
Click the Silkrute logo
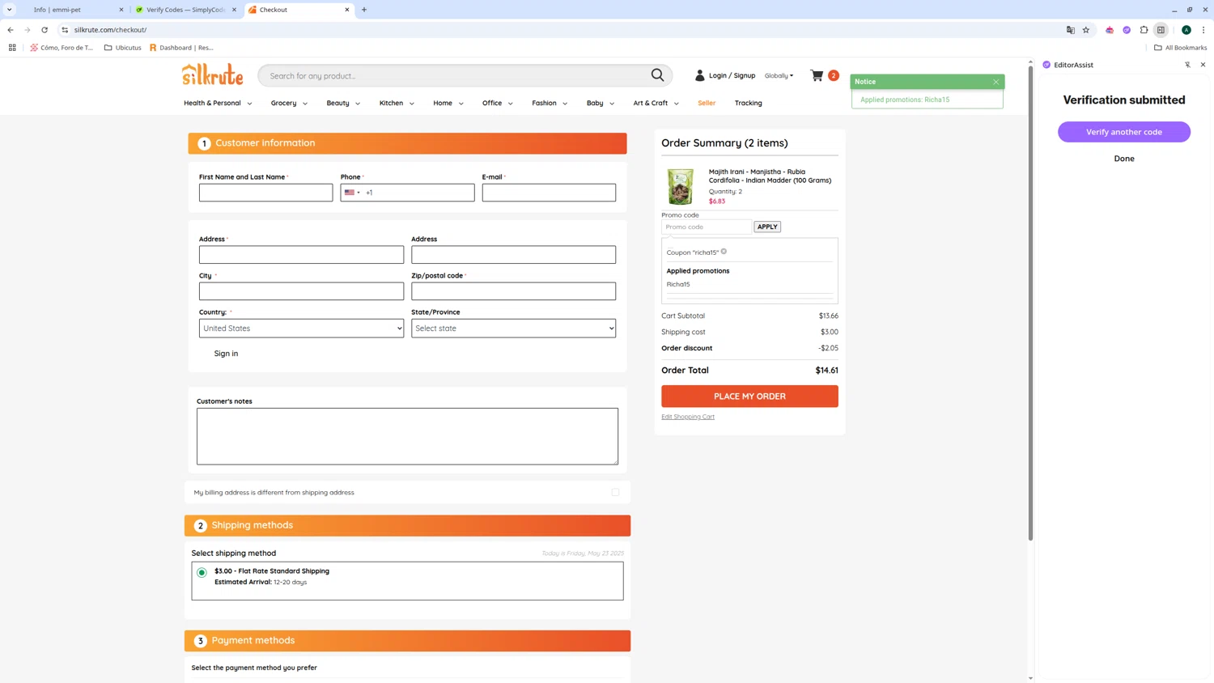coord(212,74)
